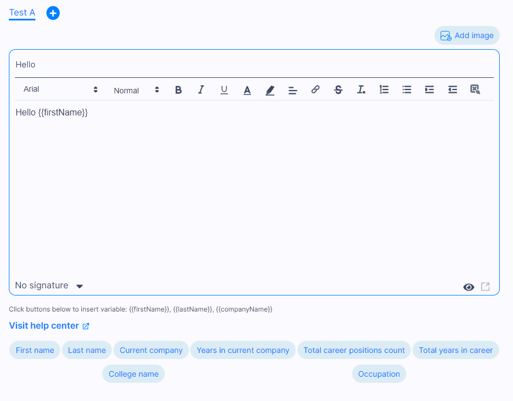
Task: Insert Total years in career variable
Action: click(x=456, y=350)
